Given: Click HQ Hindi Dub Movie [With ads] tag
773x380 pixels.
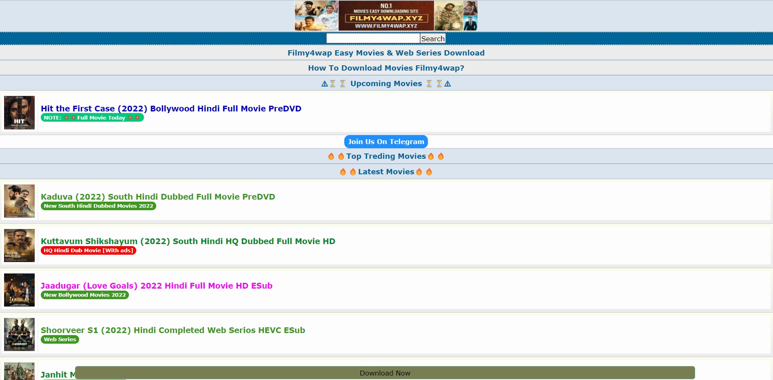Looking at the screenshot, I should click(x=89, y=250).
